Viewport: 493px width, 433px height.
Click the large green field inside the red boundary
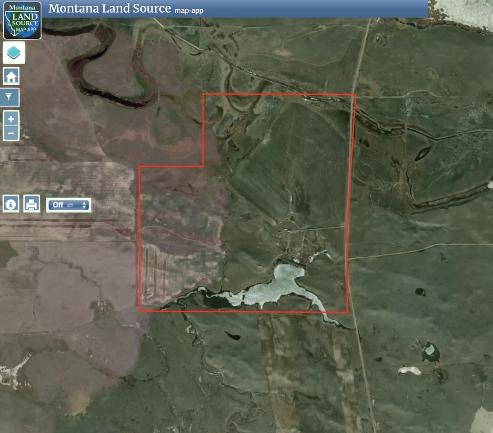(x=293, y=158)
